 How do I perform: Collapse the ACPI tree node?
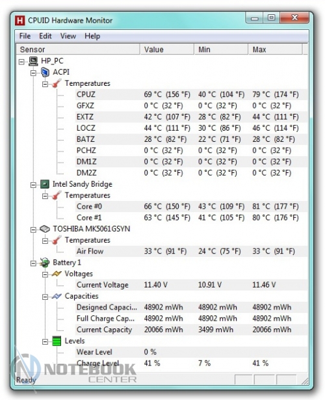[33, 73]
